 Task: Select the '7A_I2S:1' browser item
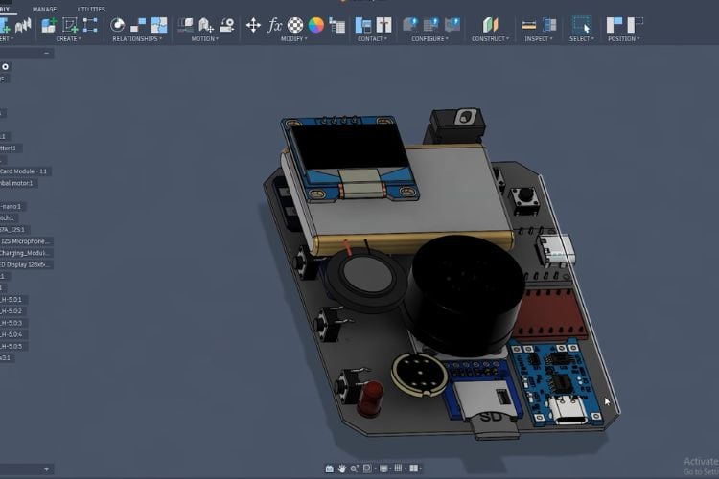coord(12,230)
